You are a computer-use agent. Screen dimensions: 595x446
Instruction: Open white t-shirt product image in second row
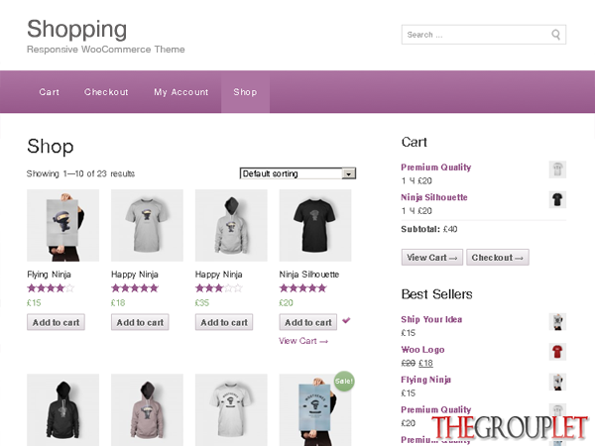231,410
